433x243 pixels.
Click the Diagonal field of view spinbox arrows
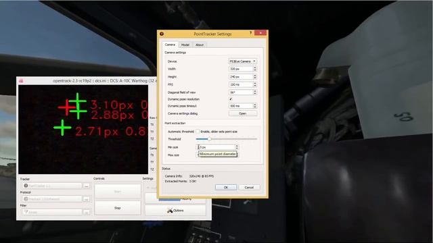[255, 92]
